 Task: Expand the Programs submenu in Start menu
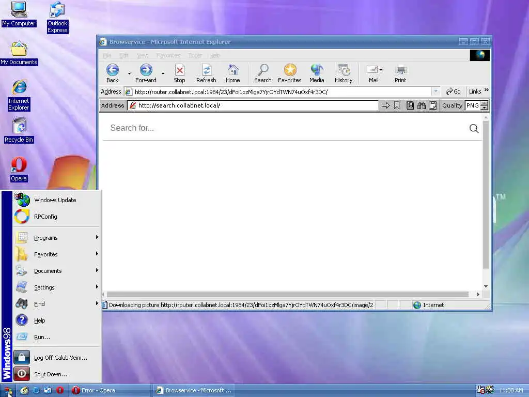point(57,238)
